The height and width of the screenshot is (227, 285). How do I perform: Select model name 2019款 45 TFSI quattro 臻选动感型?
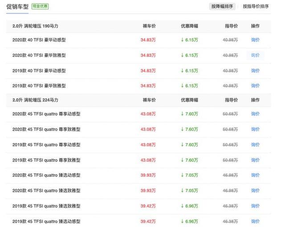point(46,221)
